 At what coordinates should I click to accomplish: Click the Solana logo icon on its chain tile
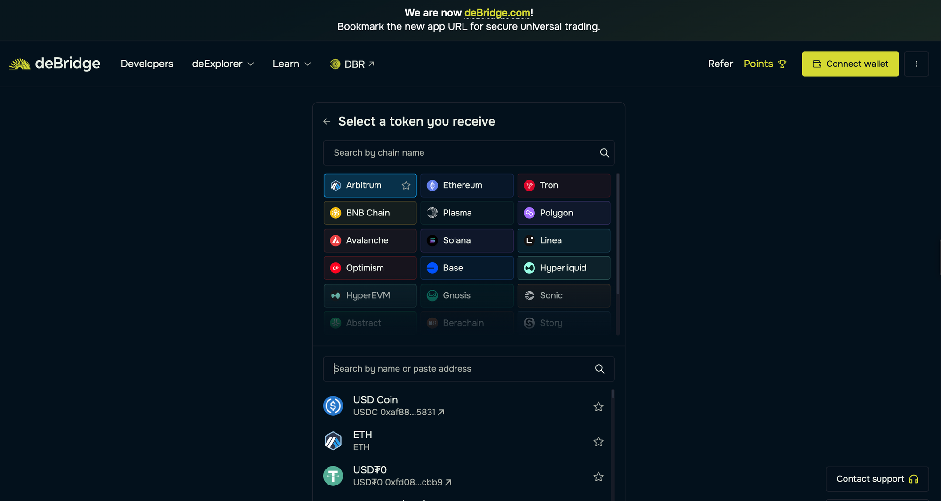[432, 240]
